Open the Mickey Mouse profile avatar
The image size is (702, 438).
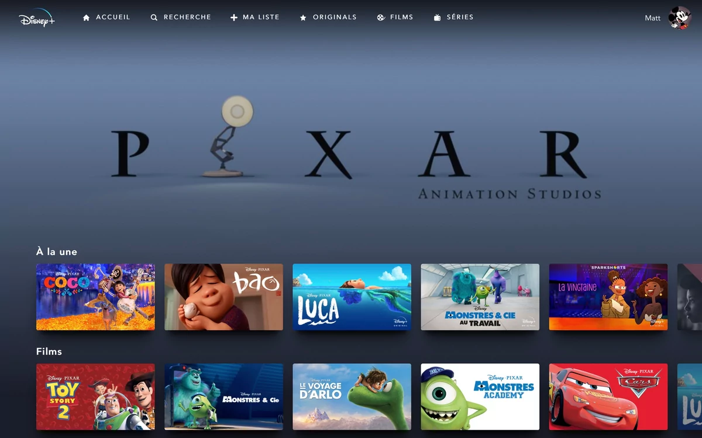680,18
